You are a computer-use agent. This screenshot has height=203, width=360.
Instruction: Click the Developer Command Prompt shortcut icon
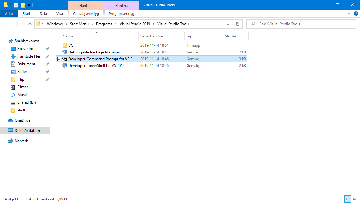pyautogui.click(x=65, y=59)
